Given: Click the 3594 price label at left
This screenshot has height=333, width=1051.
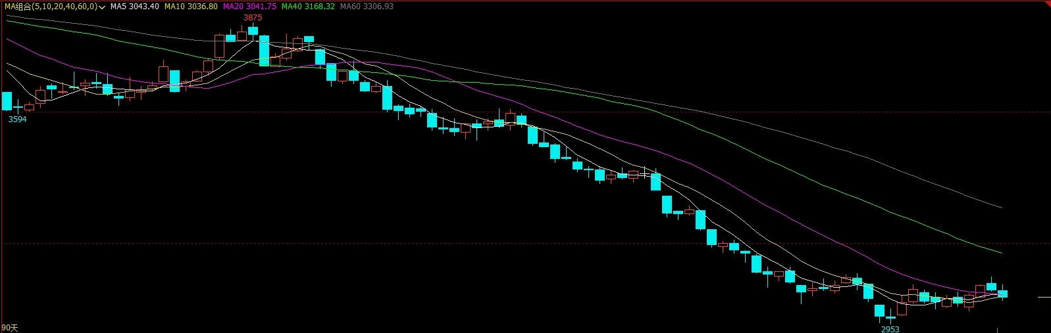Looking at the screenshot, I should click(17, 120).
